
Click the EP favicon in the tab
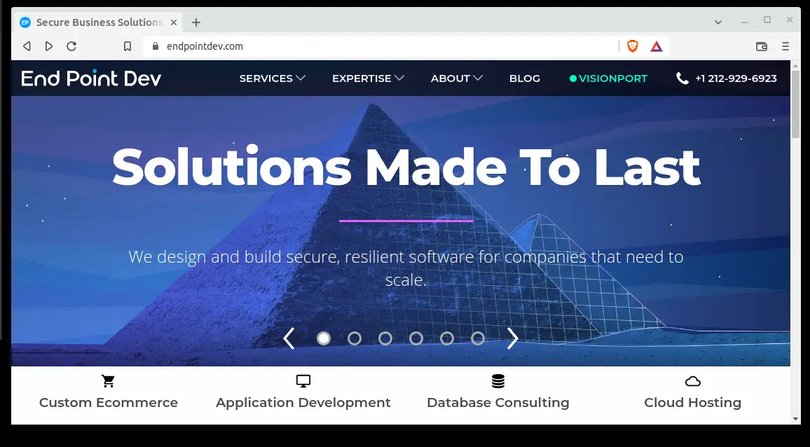tap(25, 22)
